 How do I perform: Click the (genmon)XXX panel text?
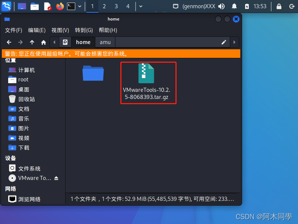(199, 6)
